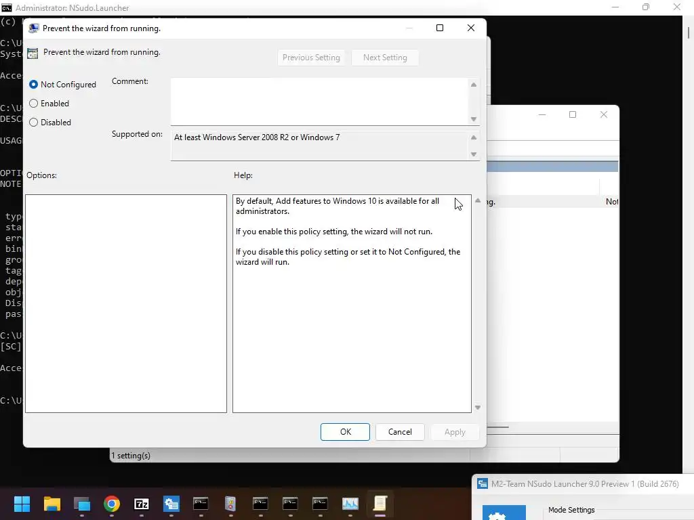Minimize the background Group Policy window
The width and height of the screenshot is (694, 520).
click(542, 114)
